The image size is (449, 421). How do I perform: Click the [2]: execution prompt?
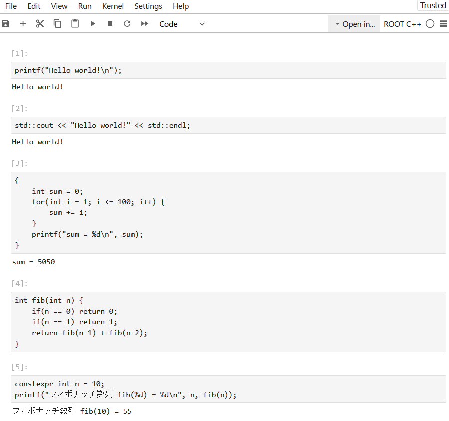click(x=20, y=109)
